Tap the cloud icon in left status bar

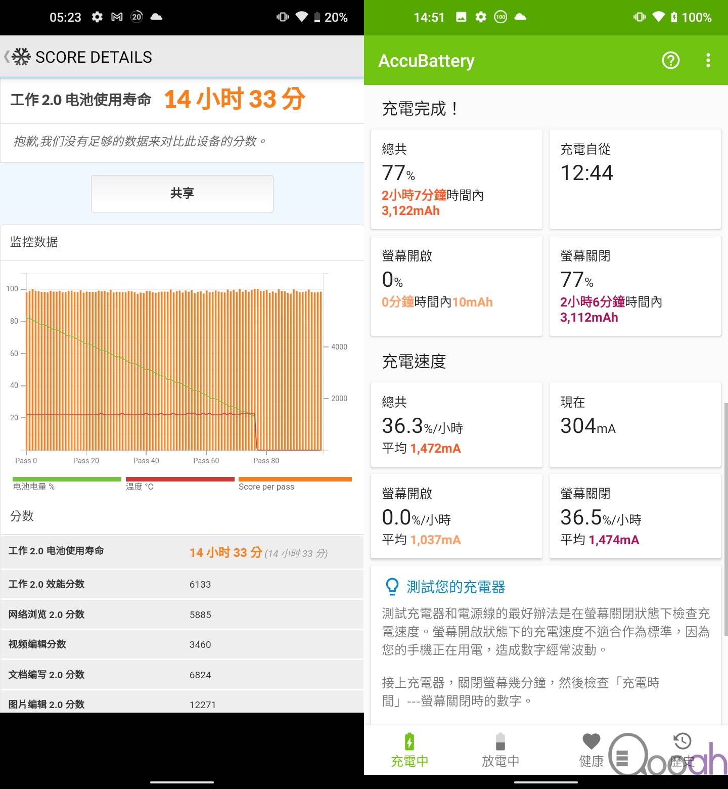coord(157,17)
